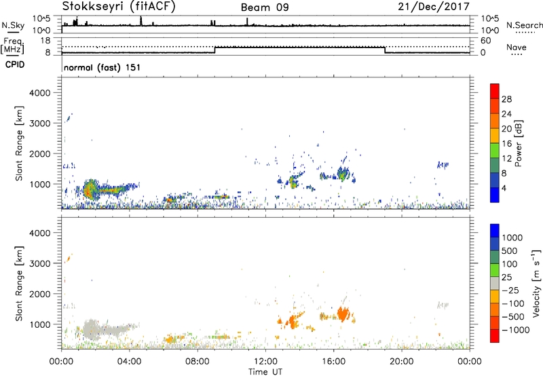Click 'normal (fast) 151' text

point(102,67)
